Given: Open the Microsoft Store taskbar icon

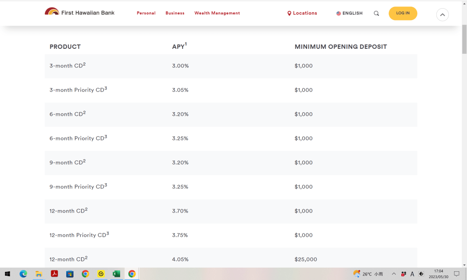Looking at the screenshot, I should 70,274.
